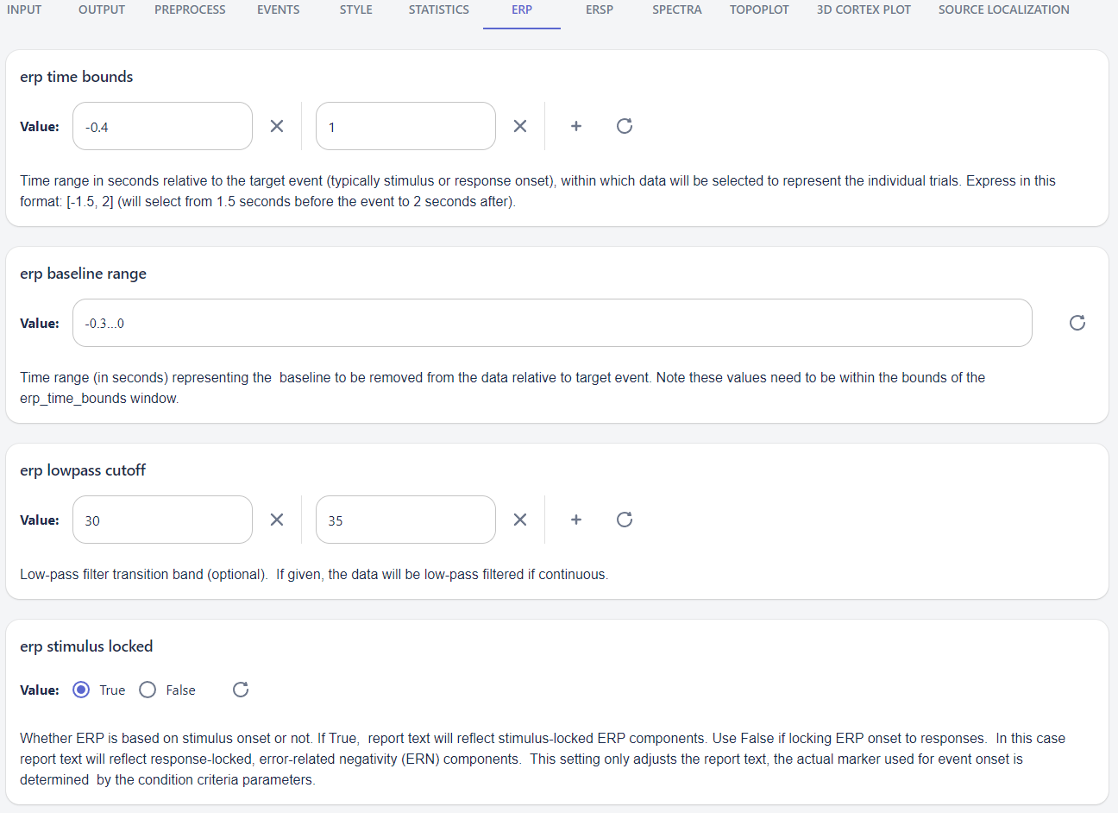The width and height of the screenshot is (1118, 813).
Task: Reset erp baseline range to default
Action: (x=1077, y=323)
